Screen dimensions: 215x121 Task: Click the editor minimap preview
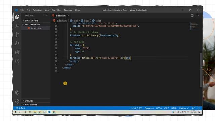tap(194, 26)
